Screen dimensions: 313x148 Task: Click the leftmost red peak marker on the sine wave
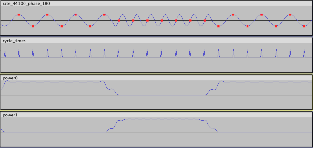(19, 14)
